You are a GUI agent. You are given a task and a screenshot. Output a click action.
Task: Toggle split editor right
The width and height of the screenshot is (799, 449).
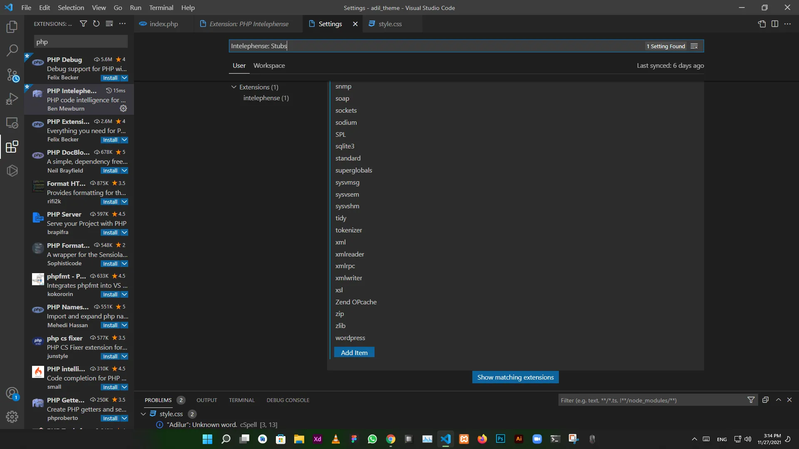pyautogui.click(x=774, y=24)
